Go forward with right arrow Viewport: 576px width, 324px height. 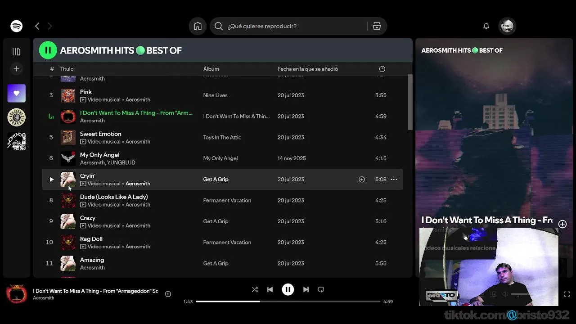[49, 26]
